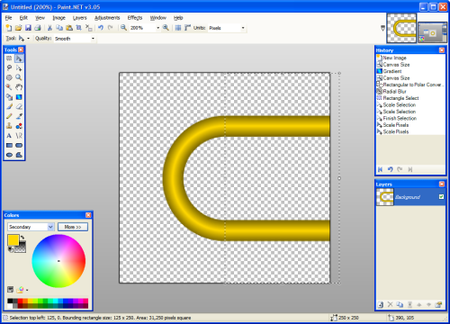This screenshot has width=450, height=324.
Task: Open the Units Pixels dropdown
Action: (243, 28)
